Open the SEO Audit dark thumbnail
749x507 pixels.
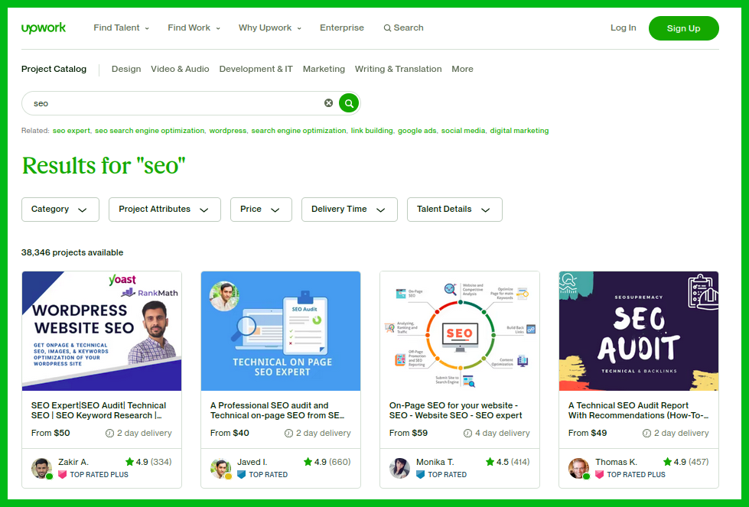pyautogui.click(x=639, y=331)
